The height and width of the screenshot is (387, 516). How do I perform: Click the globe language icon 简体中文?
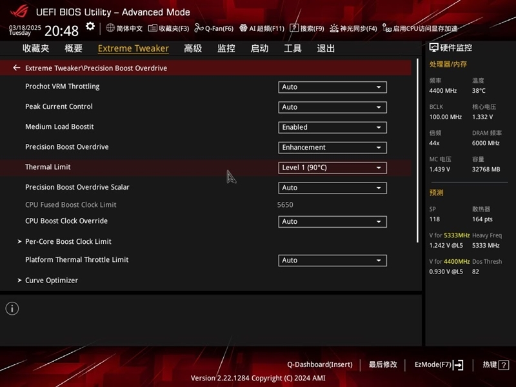(110, 28)
